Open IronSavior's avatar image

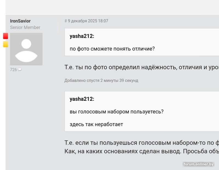(26, 49)
